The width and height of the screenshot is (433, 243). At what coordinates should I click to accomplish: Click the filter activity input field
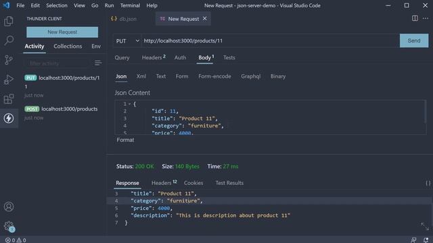(x=57, y=63)
